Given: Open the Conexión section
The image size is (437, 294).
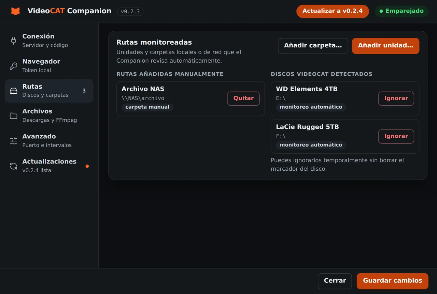Looking at the screenshot, I should [49, 41].
